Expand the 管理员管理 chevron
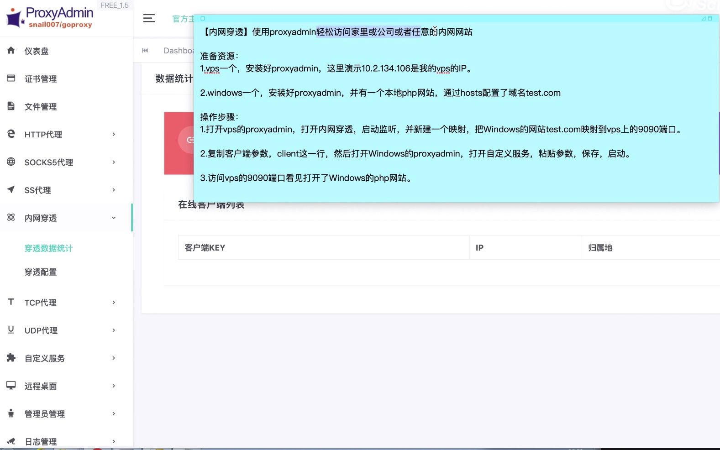Viewport: 720px width, 450px height. tap(114, 413)
